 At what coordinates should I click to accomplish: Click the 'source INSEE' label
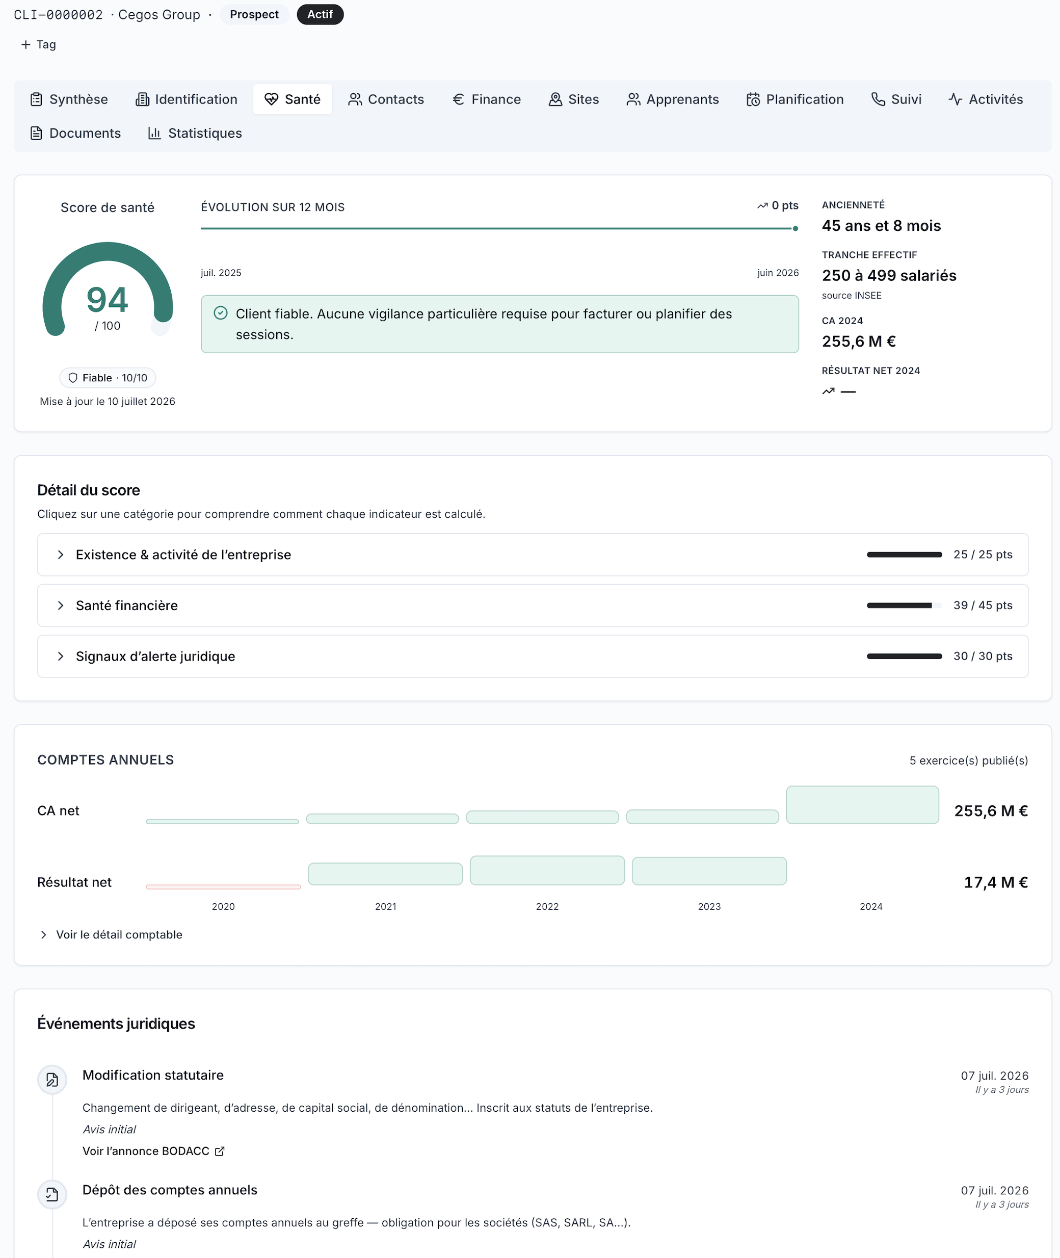point(852,295)
